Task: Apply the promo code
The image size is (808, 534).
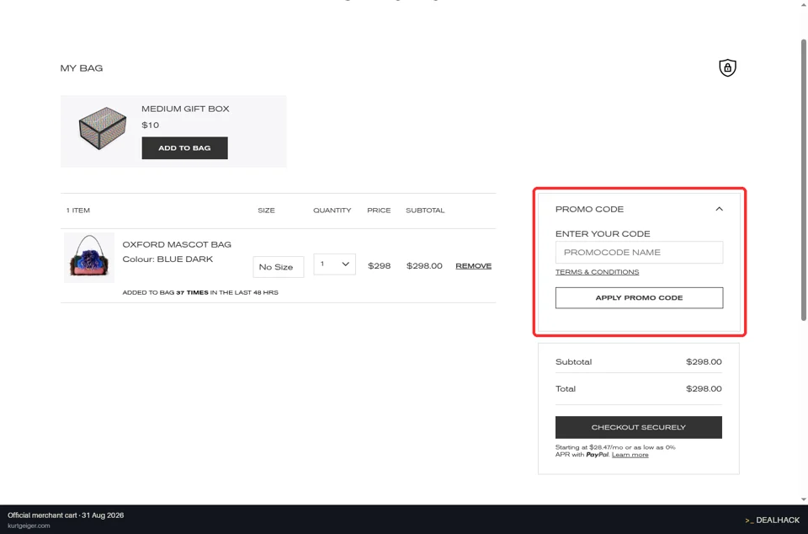Action: click(x=639, y=298)
